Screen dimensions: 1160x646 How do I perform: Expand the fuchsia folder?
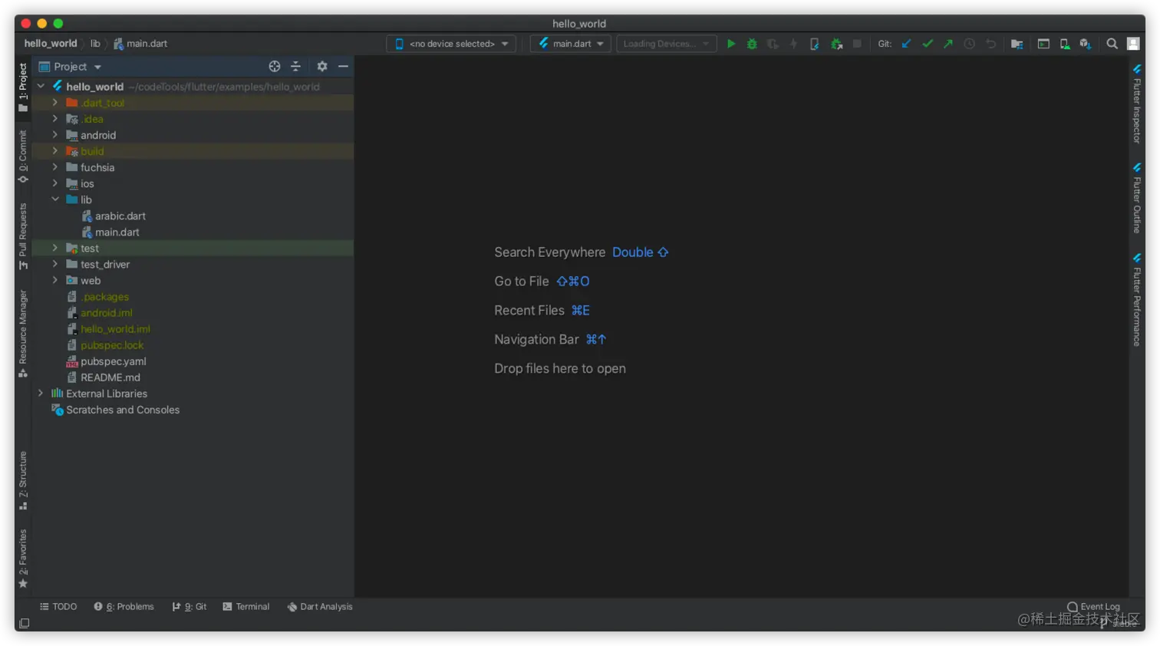tap(55, 167)
